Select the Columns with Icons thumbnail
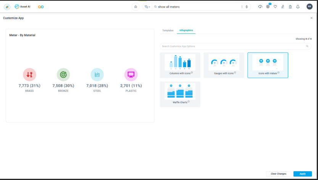Viewport: 318px width, 180px height. pyautogui.click(x=180, y=63)
